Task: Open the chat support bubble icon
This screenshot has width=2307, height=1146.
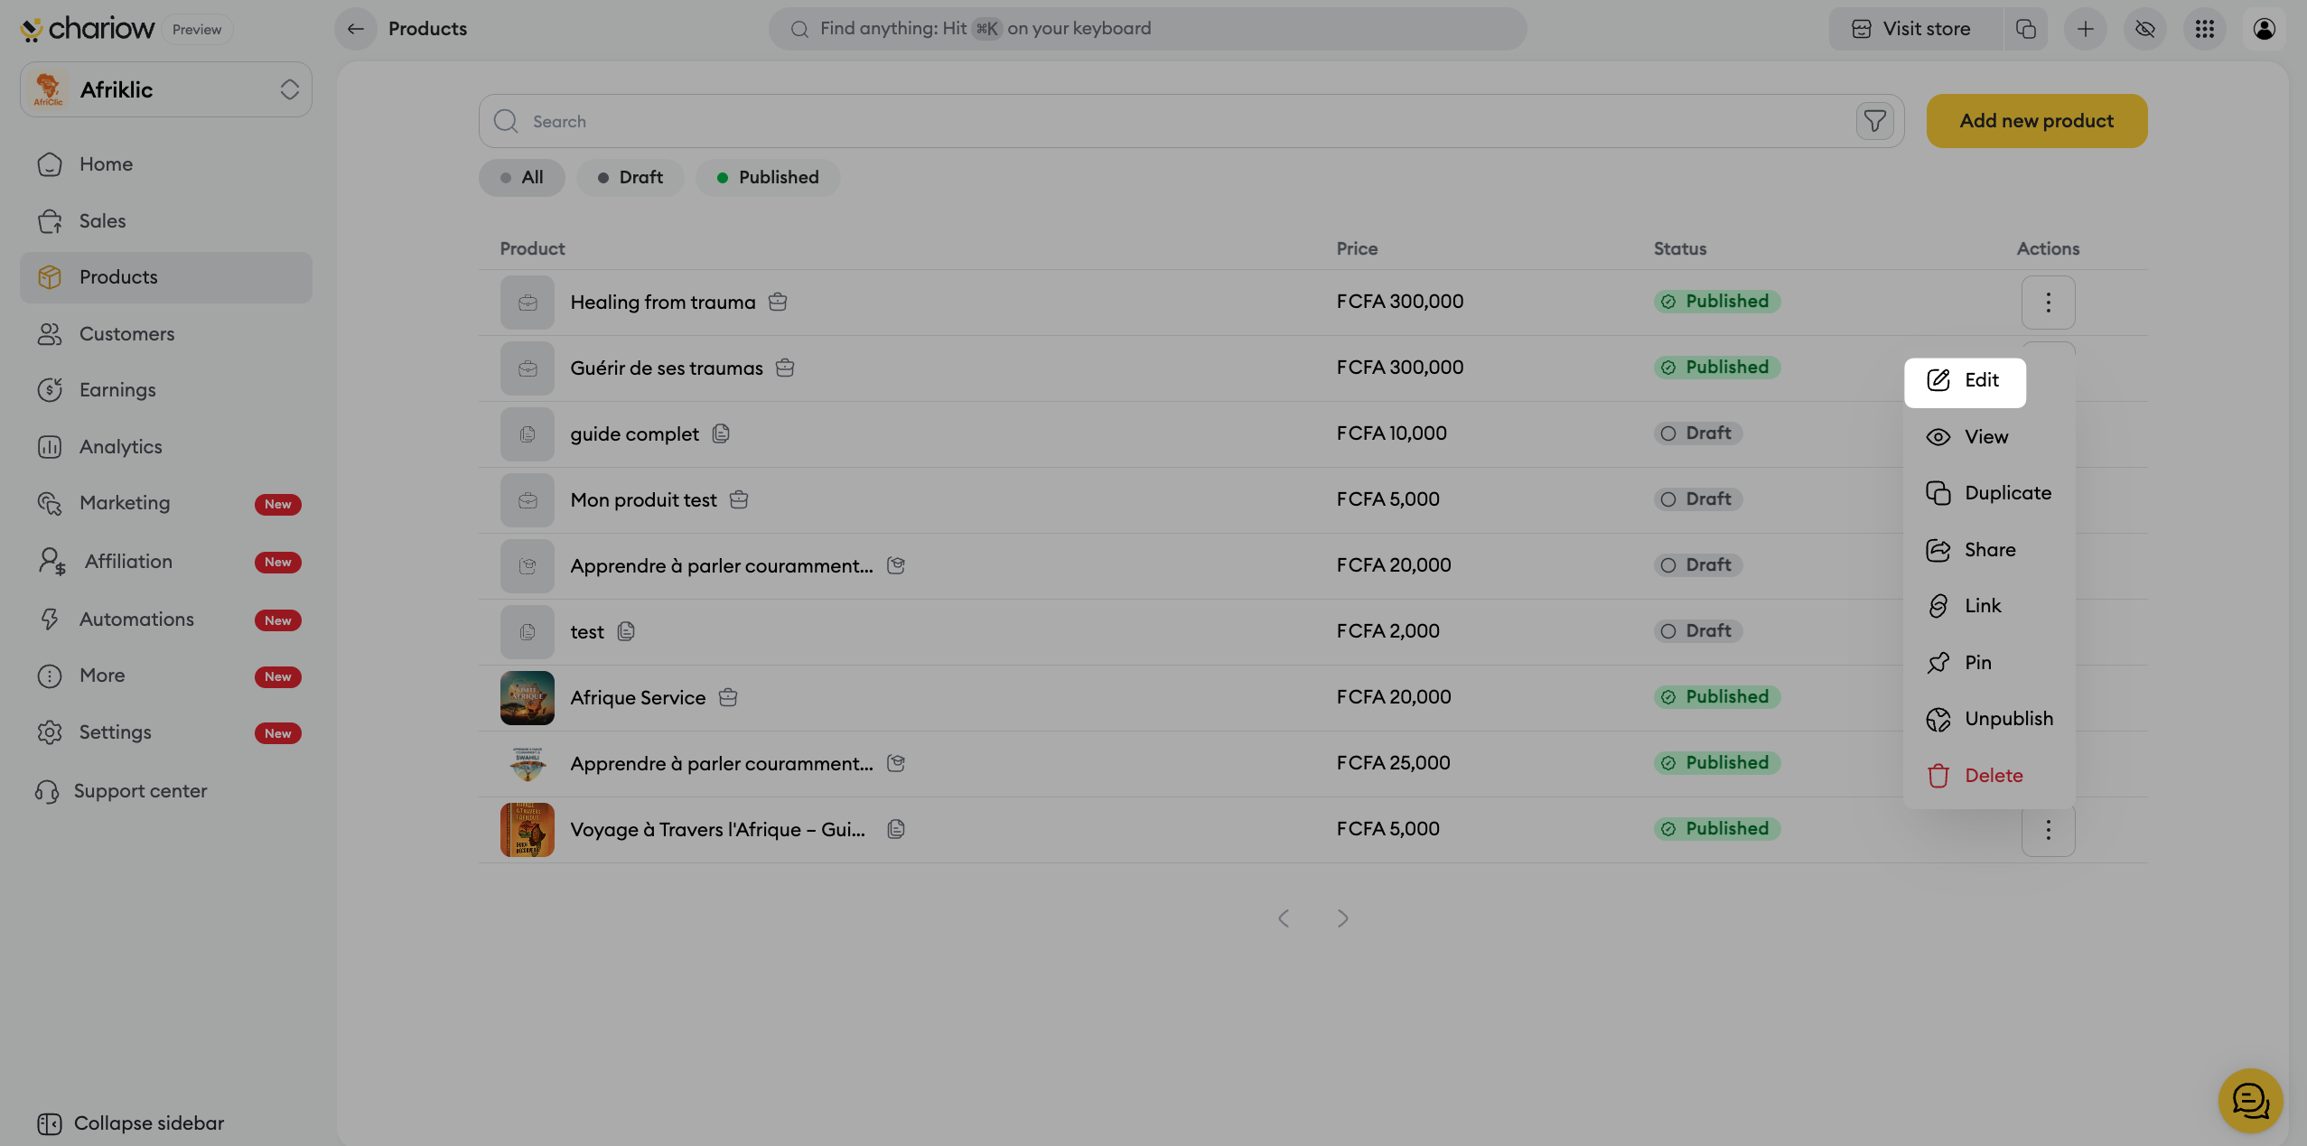Action: click(2250, 1100)
